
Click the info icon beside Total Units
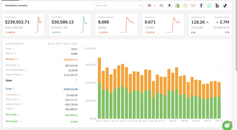coord(204,17)
